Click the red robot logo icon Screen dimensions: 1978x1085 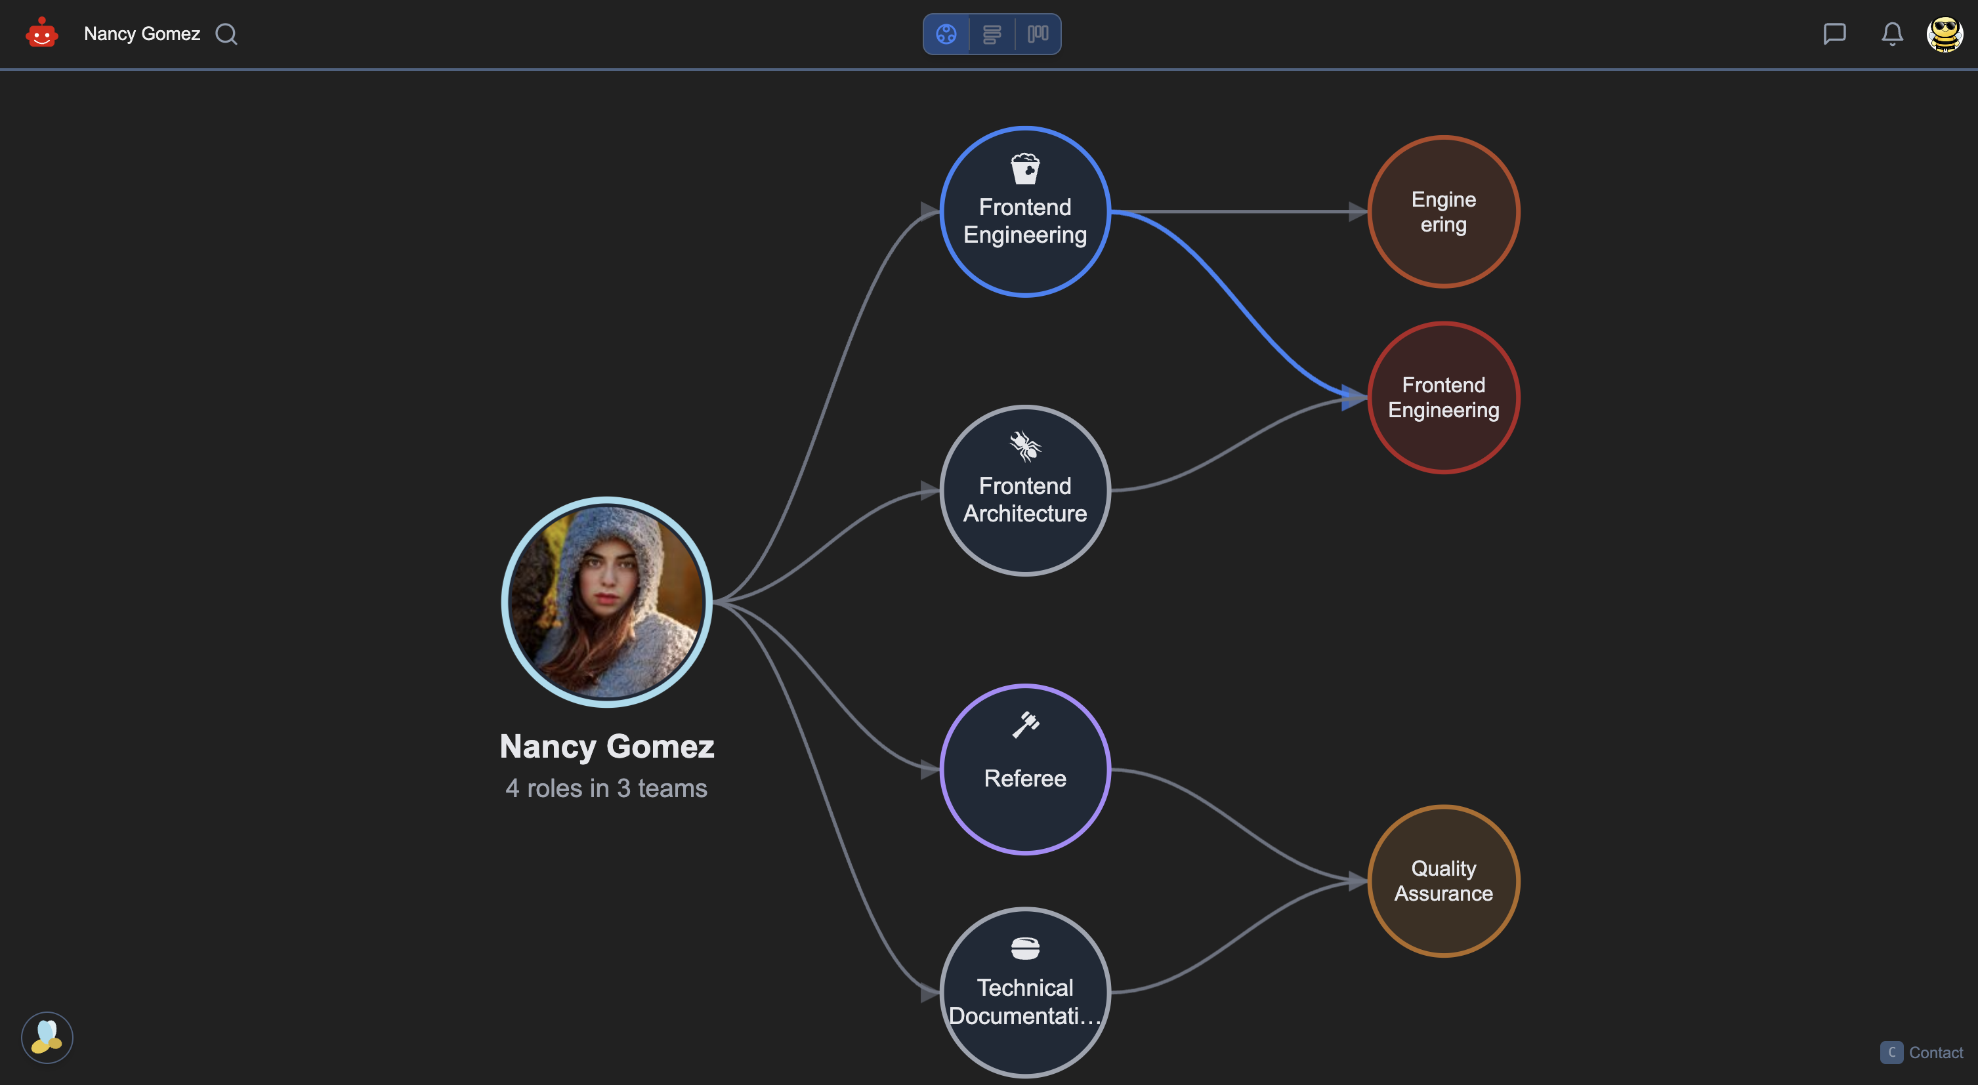click(x=41, y=33)
